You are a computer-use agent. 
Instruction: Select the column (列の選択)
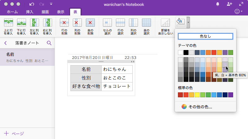click(133, 27)
